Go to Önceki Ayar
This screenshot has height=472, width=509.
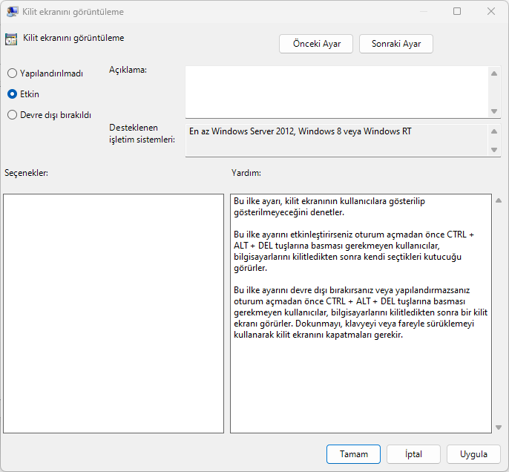pyautogui.click(x=316, y=44)
